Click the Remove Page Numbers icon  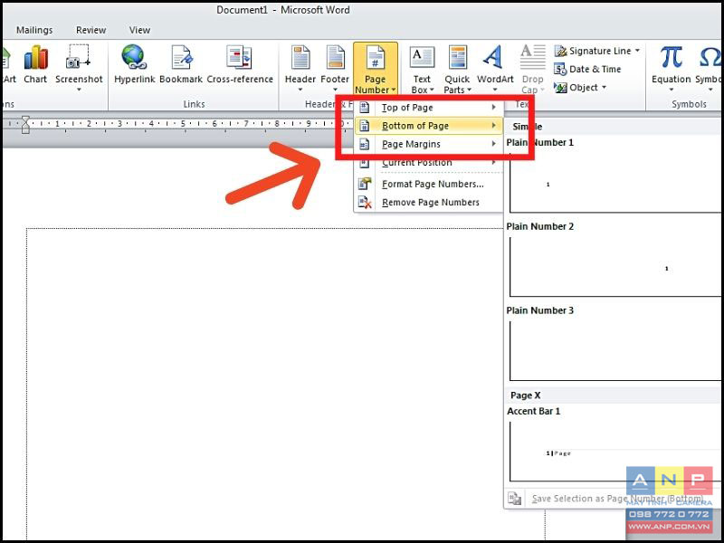[x=365, y=202]
